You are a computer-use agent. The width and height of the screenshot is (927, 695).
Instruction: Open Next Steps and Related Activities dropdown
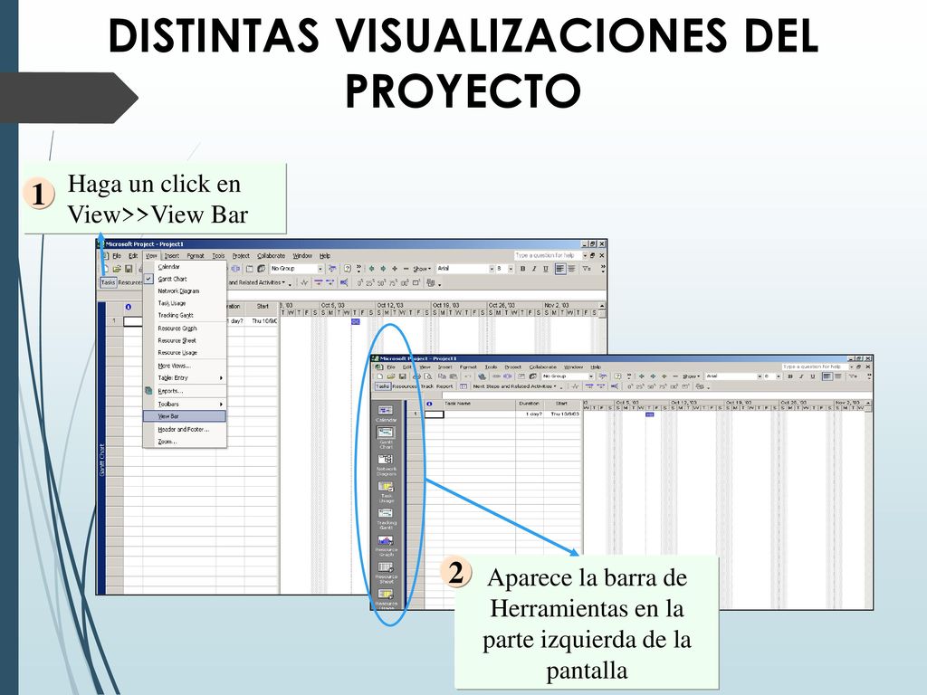click(515, 386)
